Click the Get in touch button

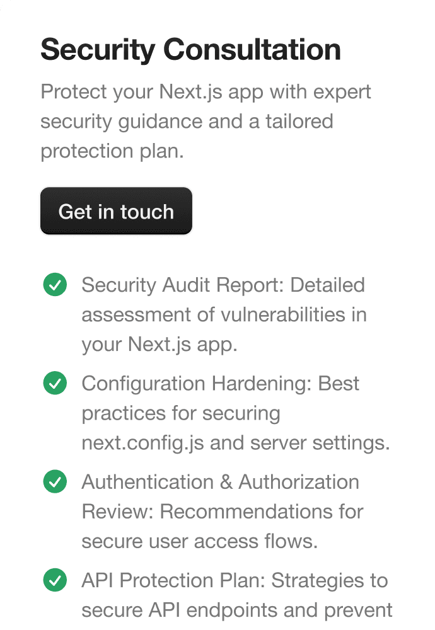(116, 212)
